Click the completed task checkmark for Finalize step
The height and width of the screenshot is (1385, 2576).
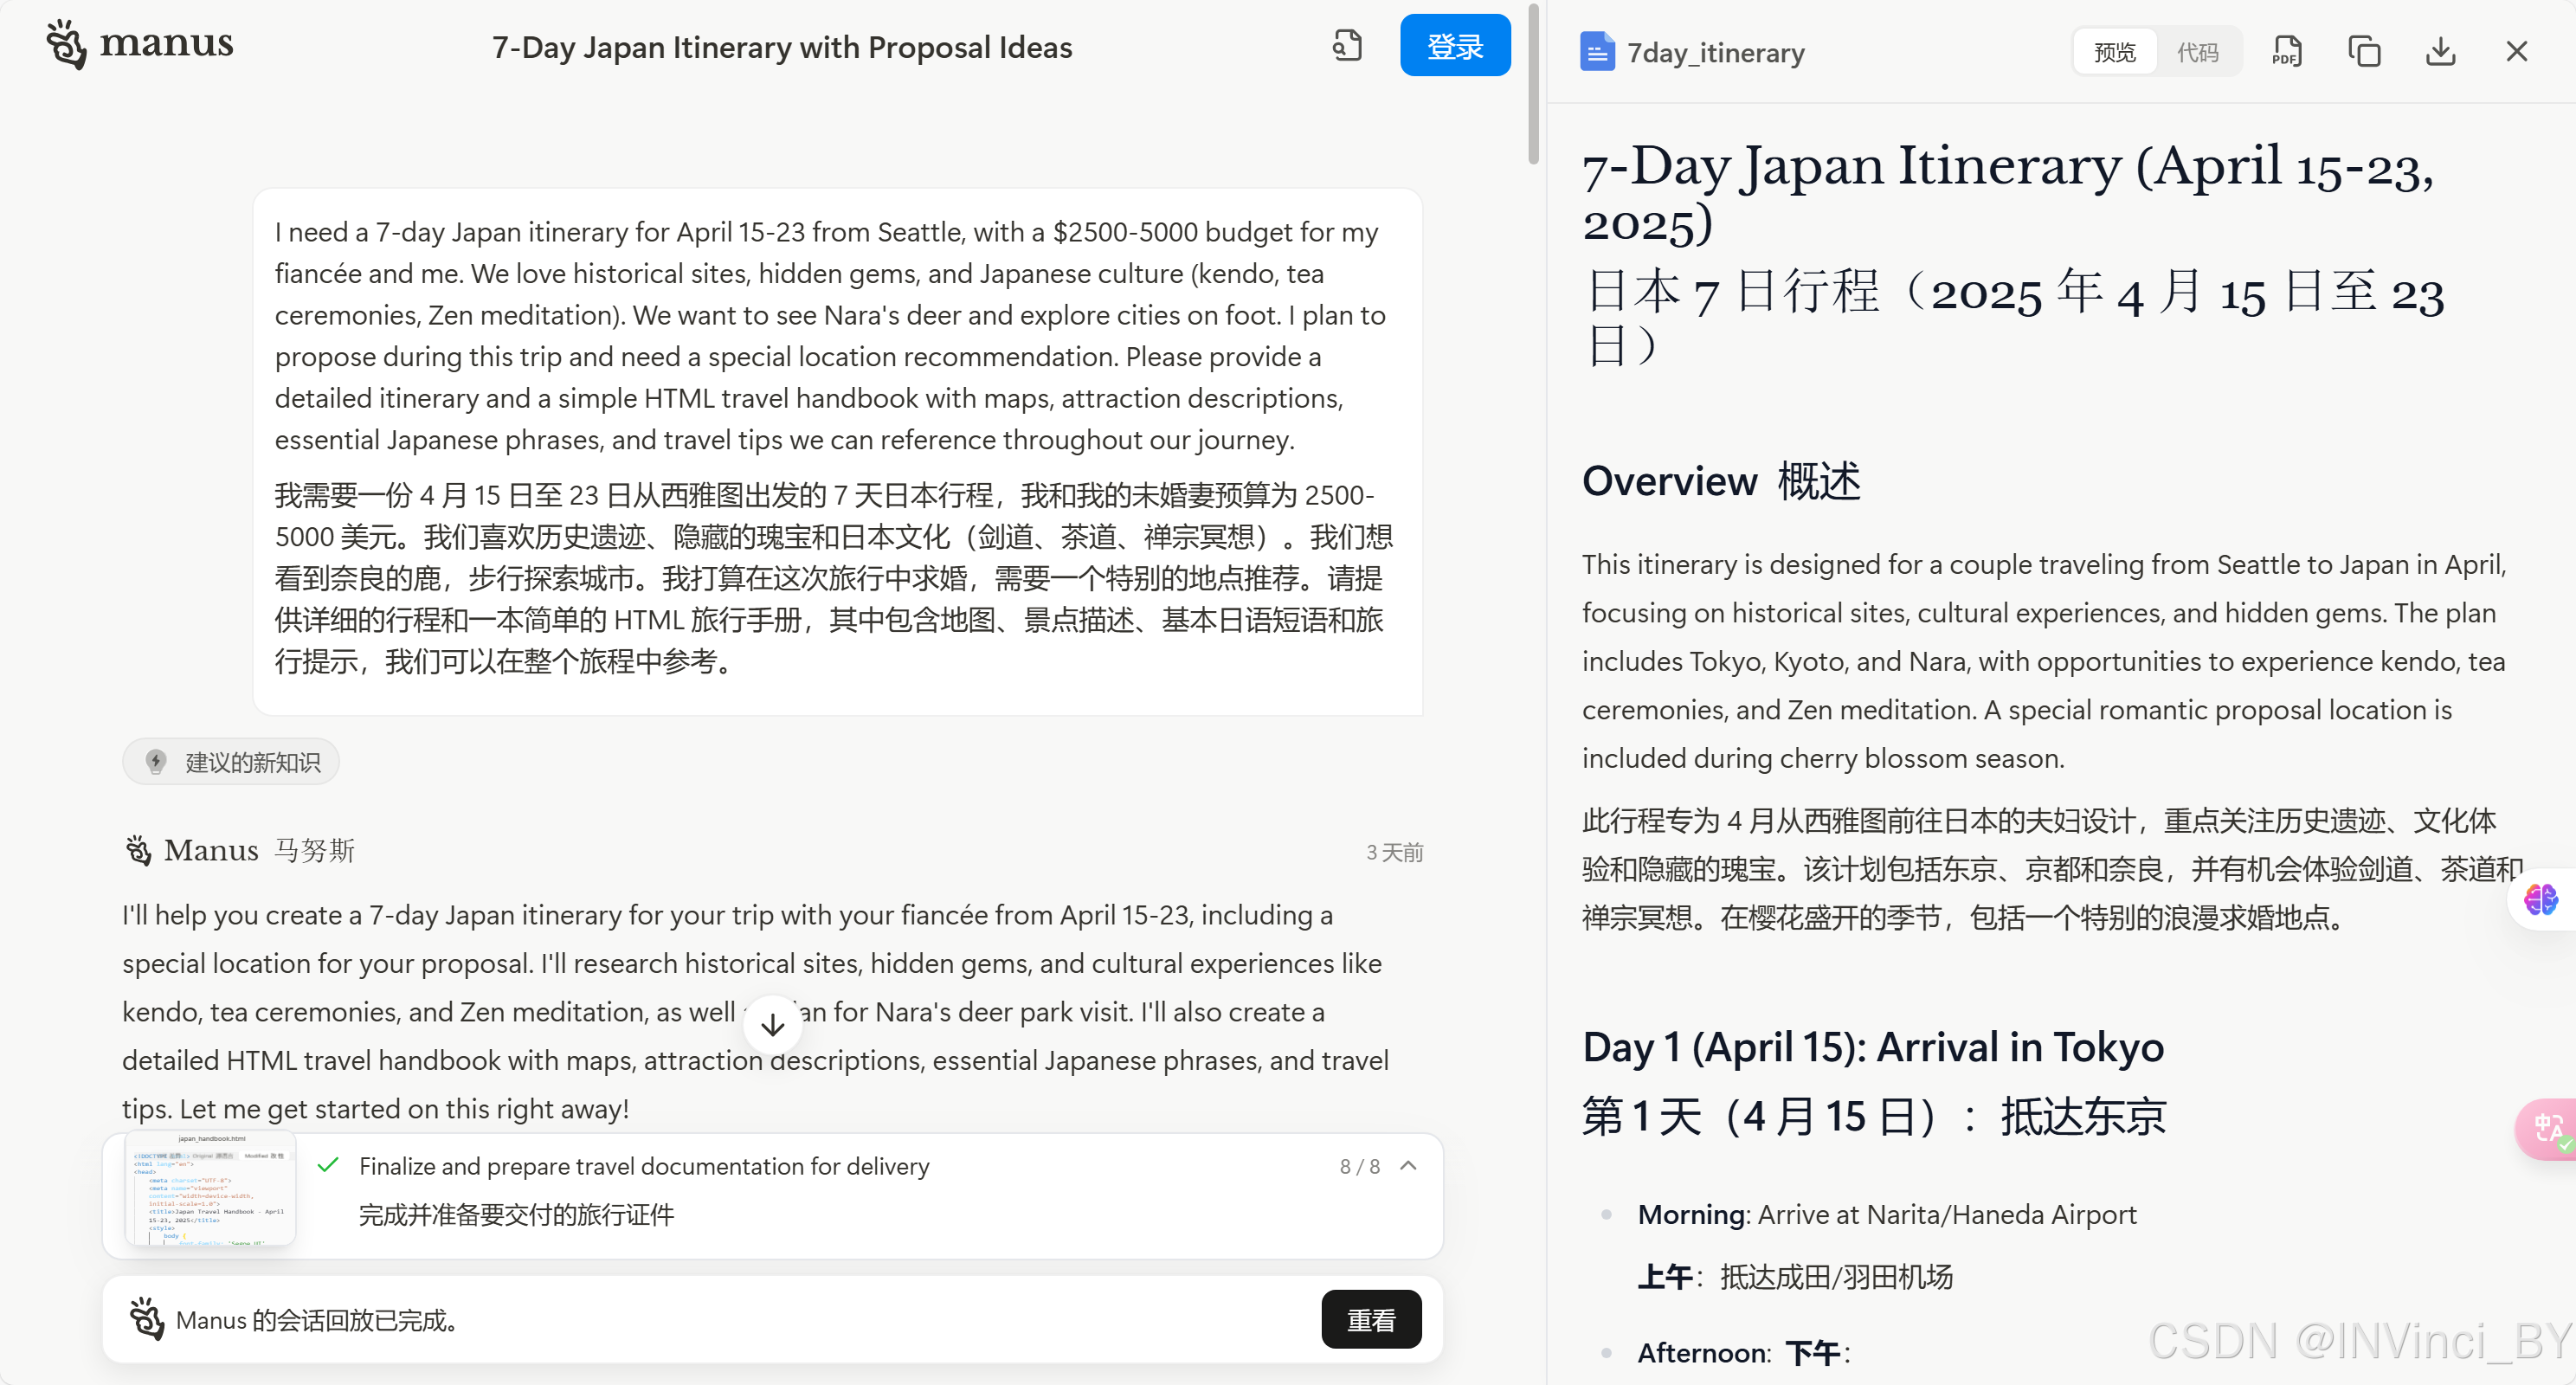(328, 1166)
